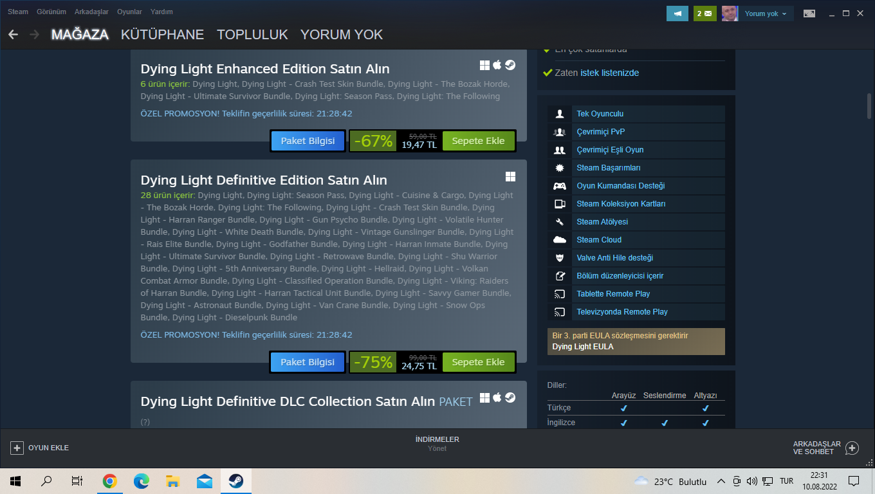Open the Görünüm menu

pos(51,12)
